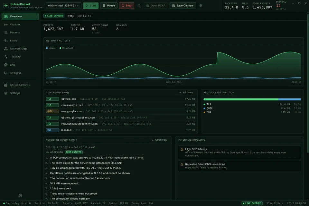This screenshot has width=309, height=206.
Task: Select the www.google.com QUIC connection row
Action: 120,111
